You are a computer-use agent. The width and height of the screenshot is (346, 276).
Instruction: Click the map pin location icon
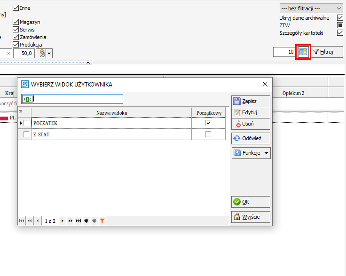click(41, 53)
